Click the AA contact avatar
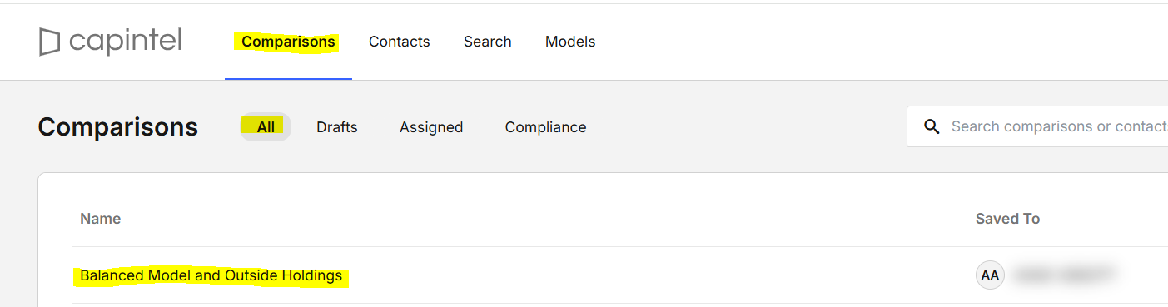The image size is (1168, 307). click(x=991, y=275)
